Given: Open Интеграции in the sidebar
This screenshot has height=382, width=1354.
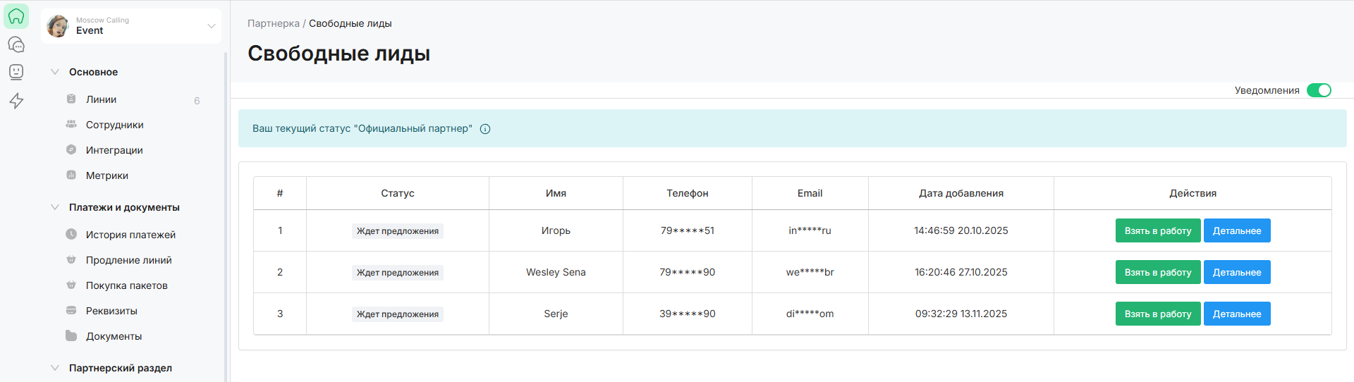Looking at the screenshot, I should point(114,150).
